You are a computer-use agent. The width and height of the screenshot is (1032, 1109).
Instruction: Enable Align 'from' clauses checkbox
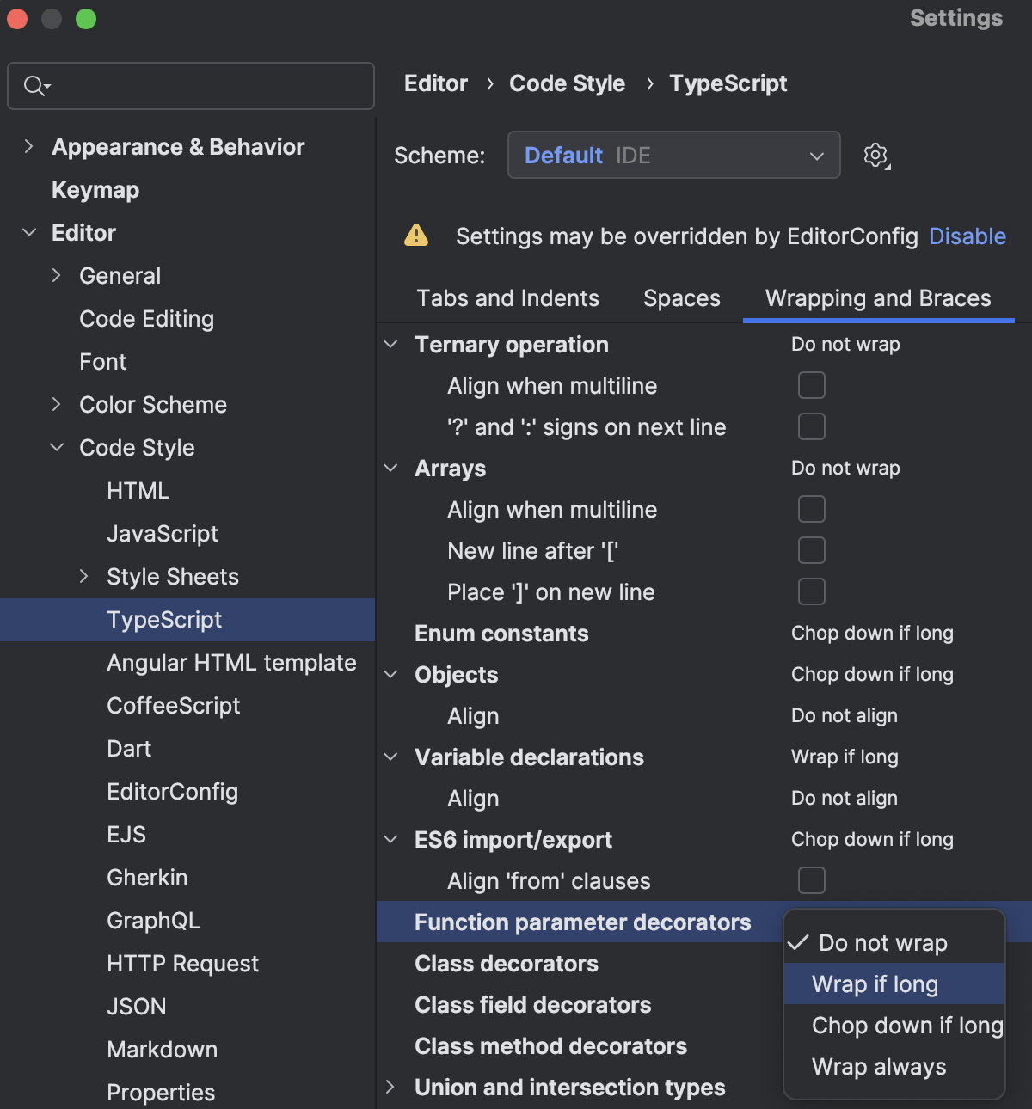point(811,880)
